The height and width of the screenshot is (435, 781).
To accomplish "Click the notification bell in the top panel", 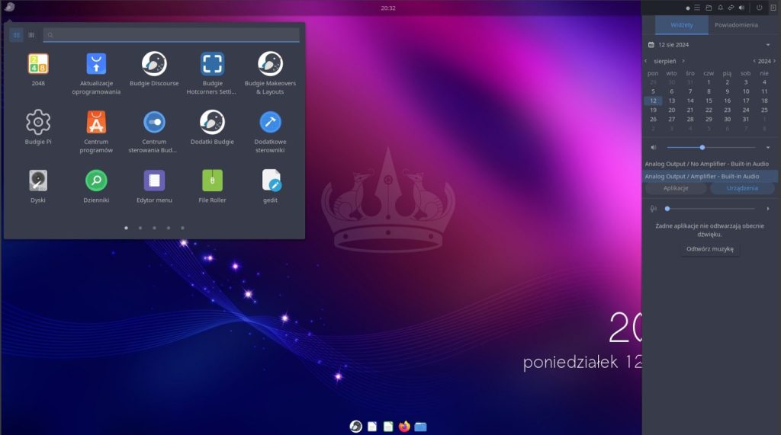I will pyautogui.click(x=720, y=8).
